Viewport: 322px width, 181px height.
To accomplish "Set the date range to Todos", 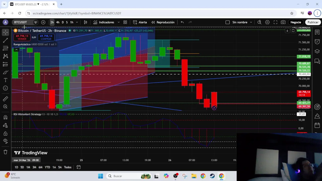I will click(68, 167).
